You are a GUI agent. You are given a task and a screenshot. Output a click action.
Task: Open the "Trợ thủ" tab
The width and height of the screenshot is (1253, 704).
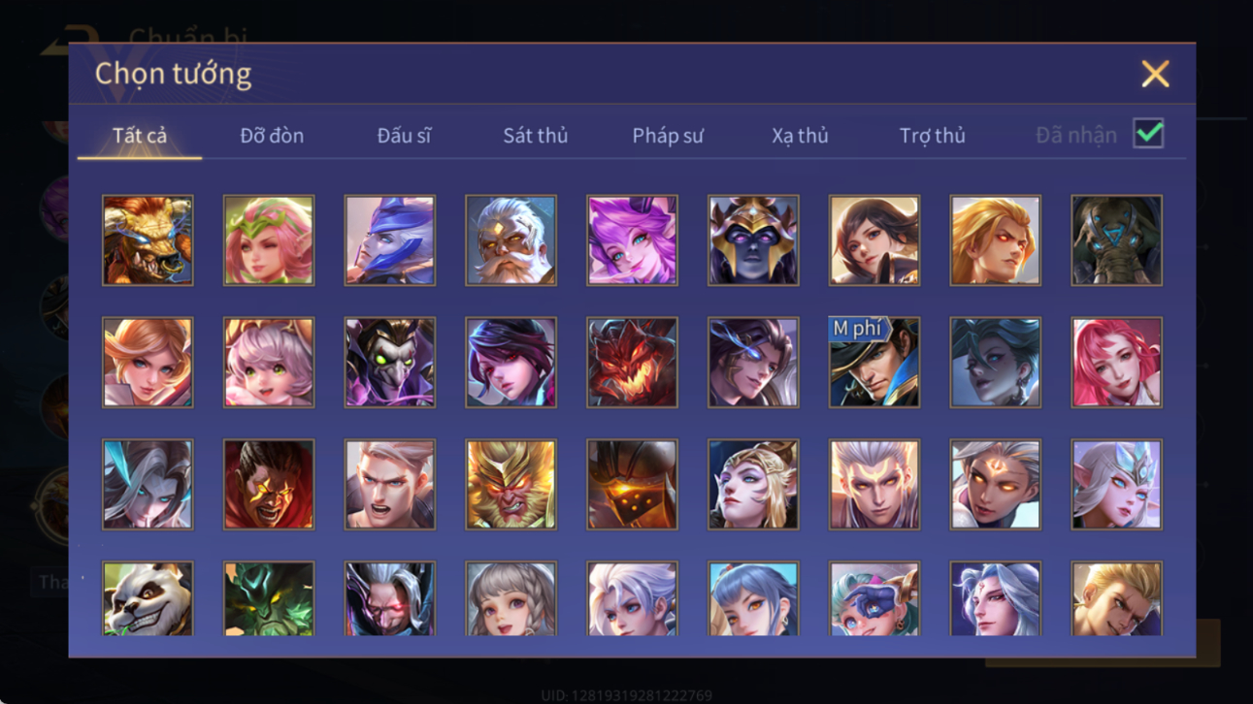click(932, 136)
